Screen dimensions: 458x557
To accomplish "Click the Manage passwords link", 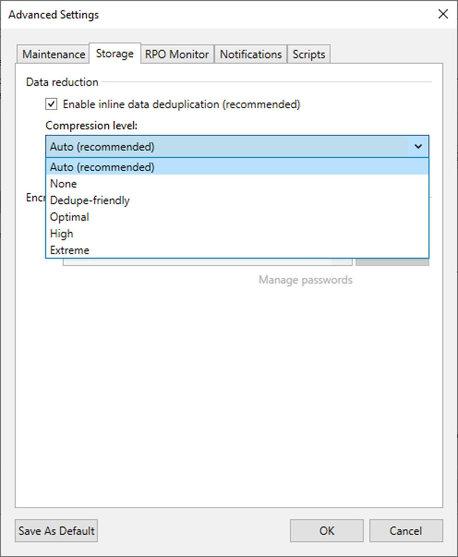I will (x=305, y=280).
